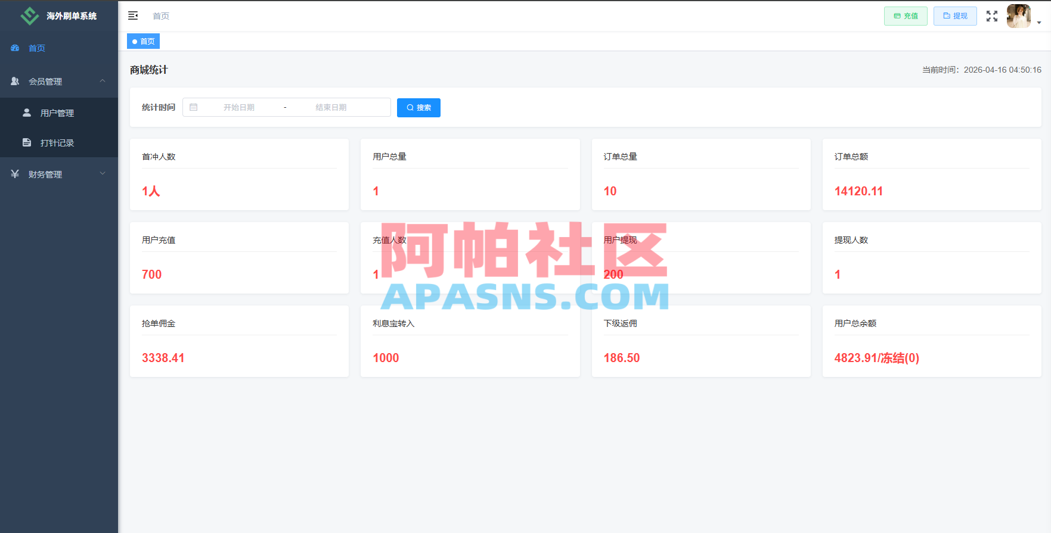This screenshot has width=1051, height=533.
Task: Click the green 充值 button
Action: pos(906,16)
